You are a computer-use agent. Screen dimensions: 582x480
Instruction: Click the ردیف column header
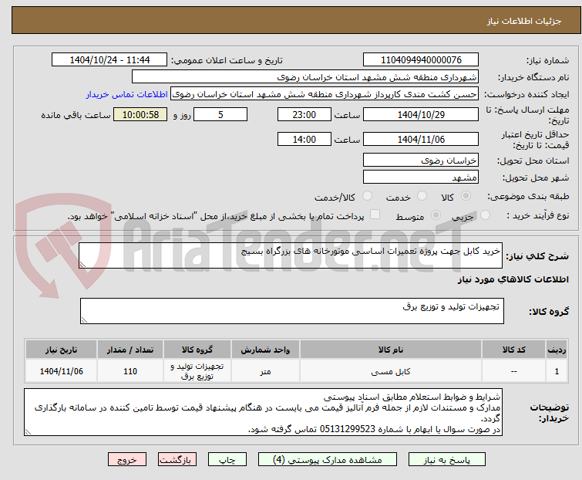557,350
